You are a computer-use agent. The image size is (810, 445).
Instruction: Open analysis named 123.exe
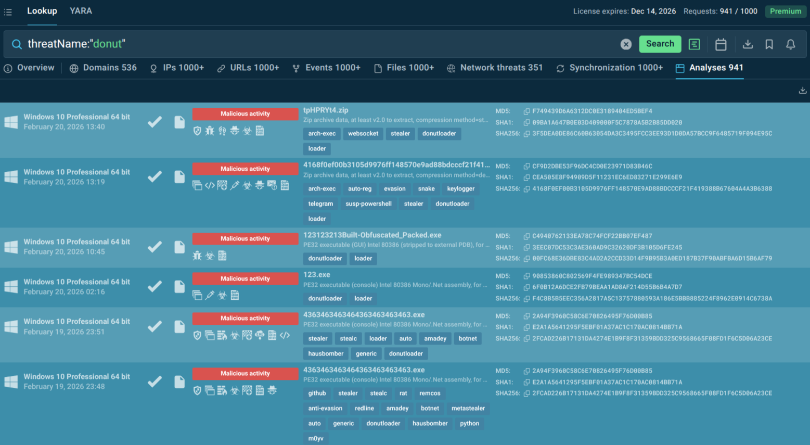click(316, 275)
